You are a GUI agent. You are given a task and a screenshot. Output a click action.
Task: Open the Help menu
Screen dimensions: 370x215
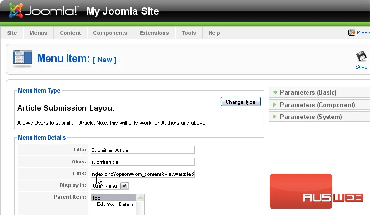214,33
